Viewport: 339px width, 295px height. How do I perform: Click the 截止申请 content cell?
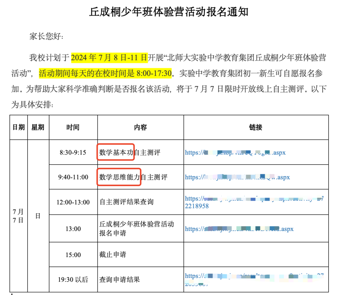(141, 255)
